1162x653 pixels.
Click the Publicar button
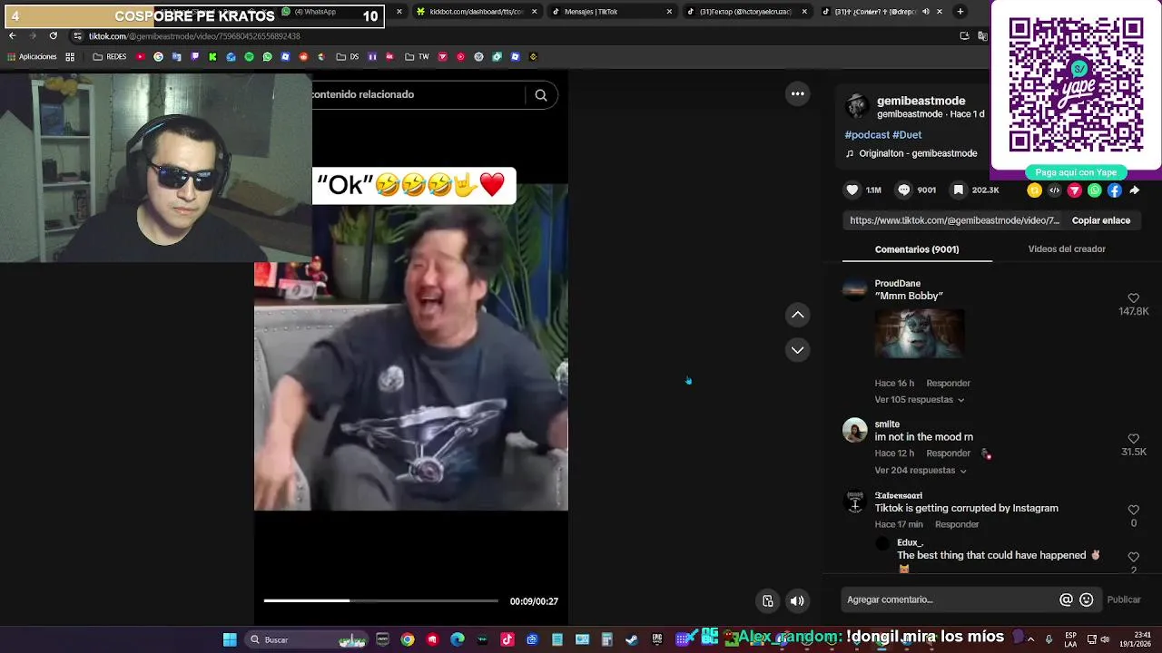[x=1124, y=599]
